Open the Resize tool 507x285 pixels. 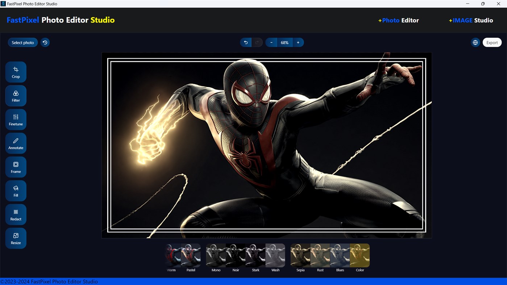(x=16, y=238)
